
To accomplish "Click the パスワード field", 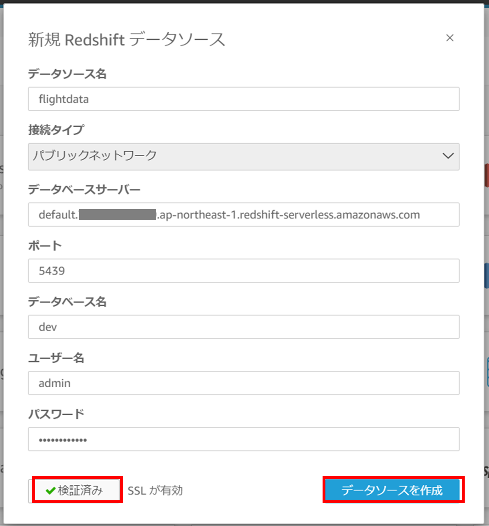I will pyautogui.click(x=244, y=439).
